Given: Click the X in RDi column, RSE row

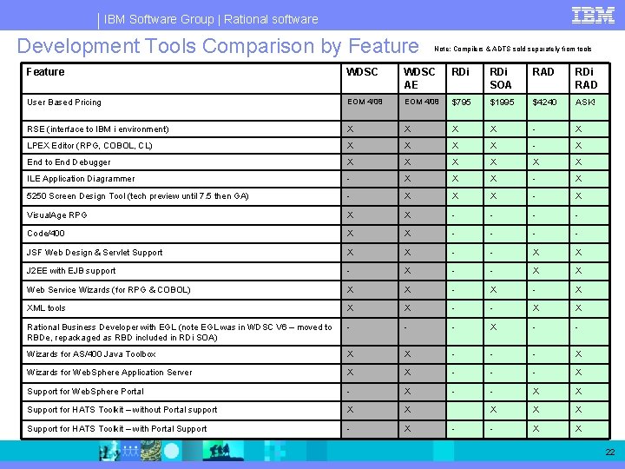Looking at the screenshot, I should coord(455,129).
